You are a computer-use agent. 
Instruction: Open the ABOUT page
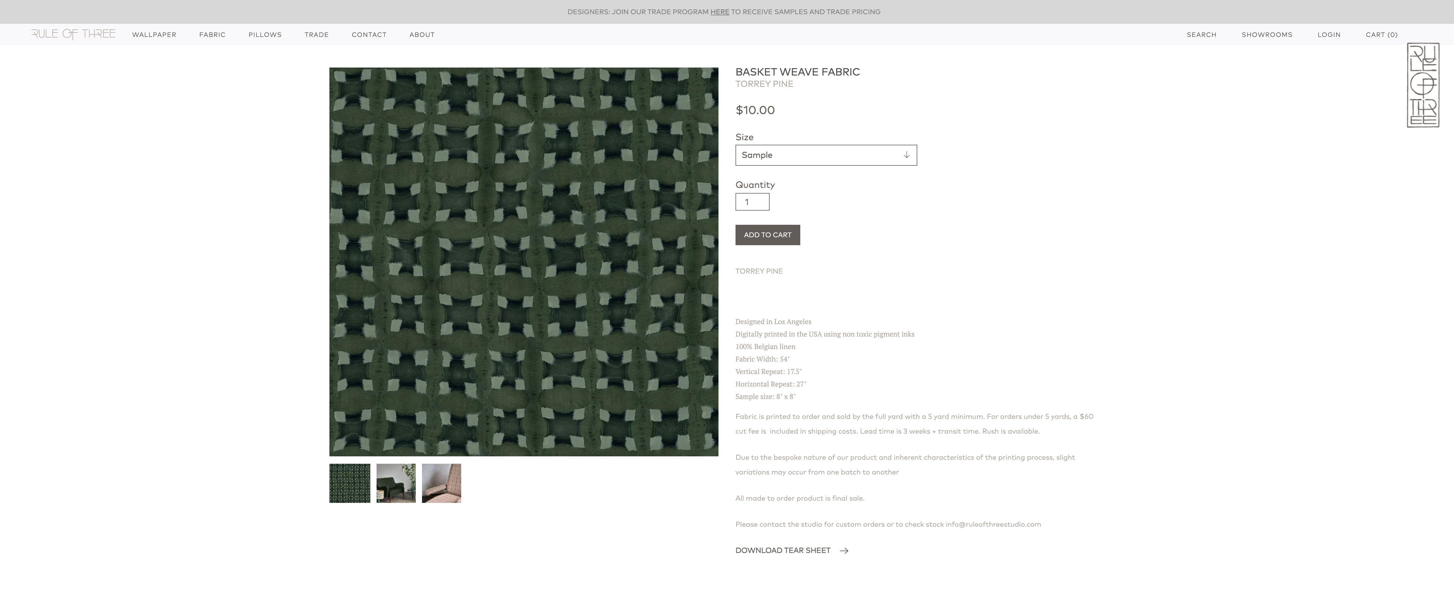point(422,34)
